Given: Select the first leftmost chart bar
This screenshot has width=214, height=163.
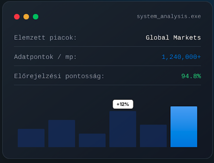Looking at the screenshot, I should tap(31, 138).
